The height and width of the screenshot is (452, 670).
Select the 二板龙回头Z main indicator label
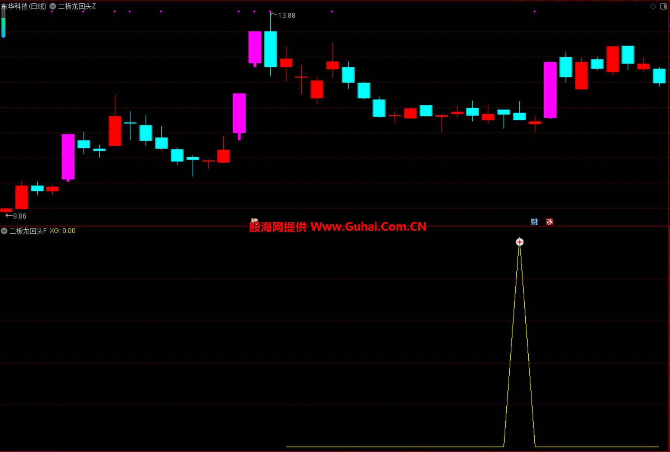coord(77,6)
